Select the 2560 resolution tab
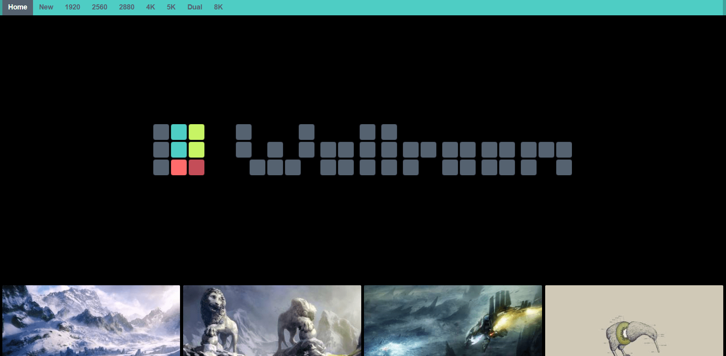 coord(99,7)
